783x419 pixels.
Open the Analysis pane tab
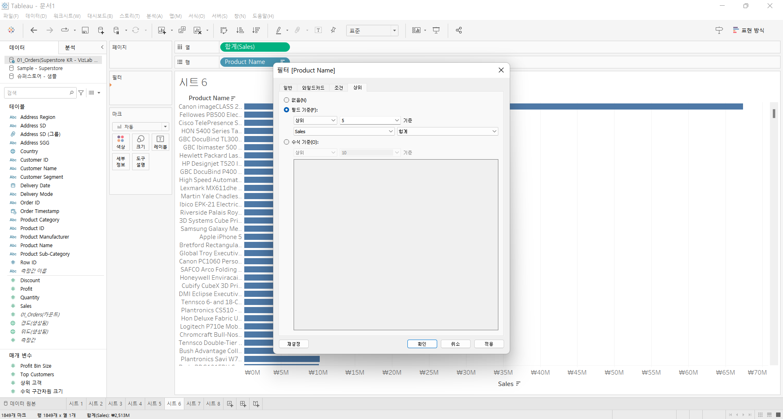coord(70,47)
